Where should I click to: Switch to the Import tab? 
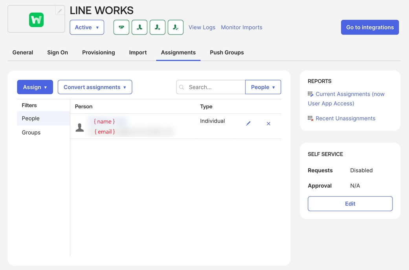pos(138,52)
